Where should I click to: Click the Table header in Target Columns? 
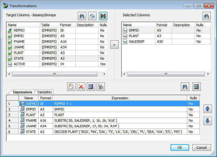tap(49, 25)
